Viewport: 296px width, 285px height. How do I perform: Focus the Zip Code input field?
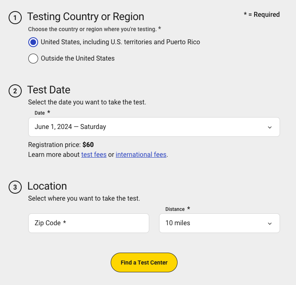click(89, 223)
